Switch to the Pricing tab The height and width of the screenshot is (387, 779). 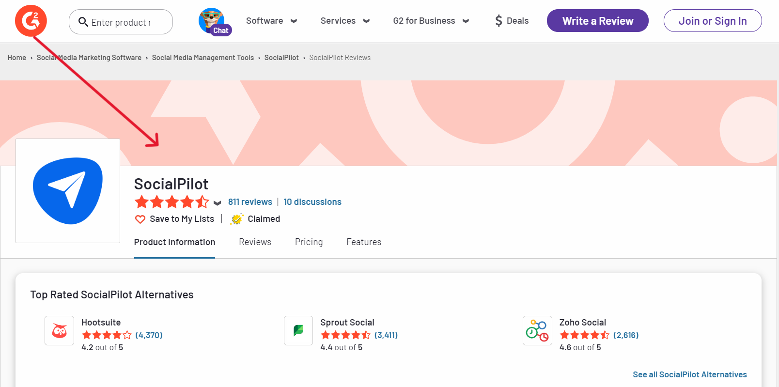[x=309, y=242]
